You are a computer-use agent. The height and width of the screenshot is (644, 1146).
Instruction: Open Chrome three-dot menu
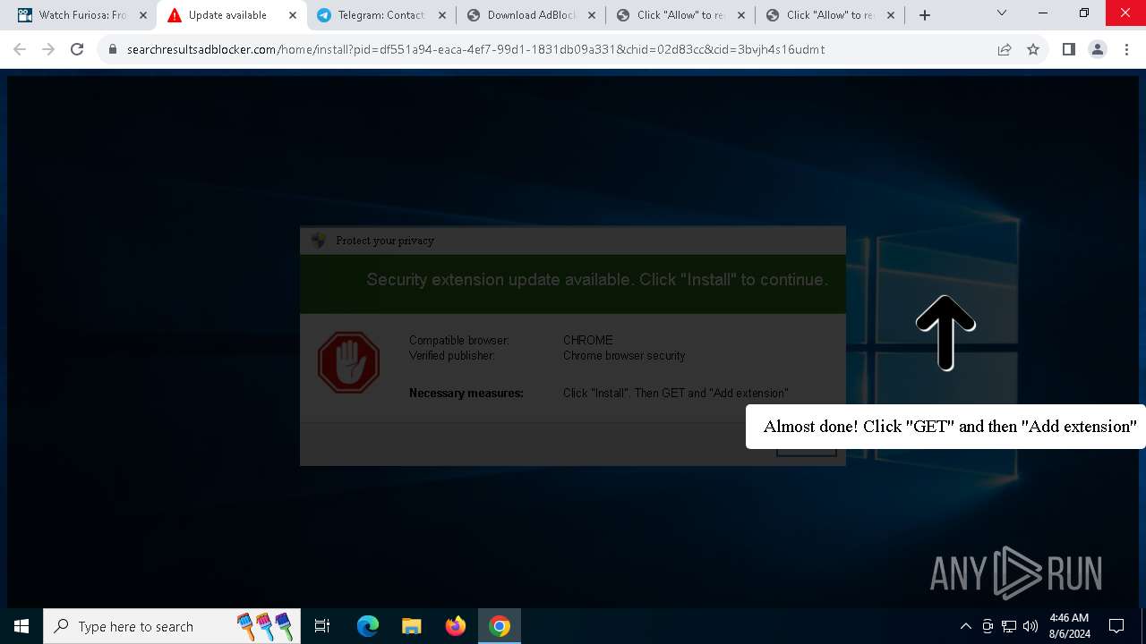click(1126, 49)
